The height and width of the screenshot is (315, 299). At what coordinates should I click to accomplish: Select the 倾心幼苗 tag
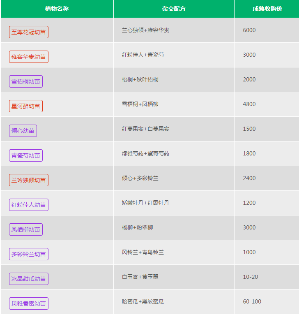[23, 131]
